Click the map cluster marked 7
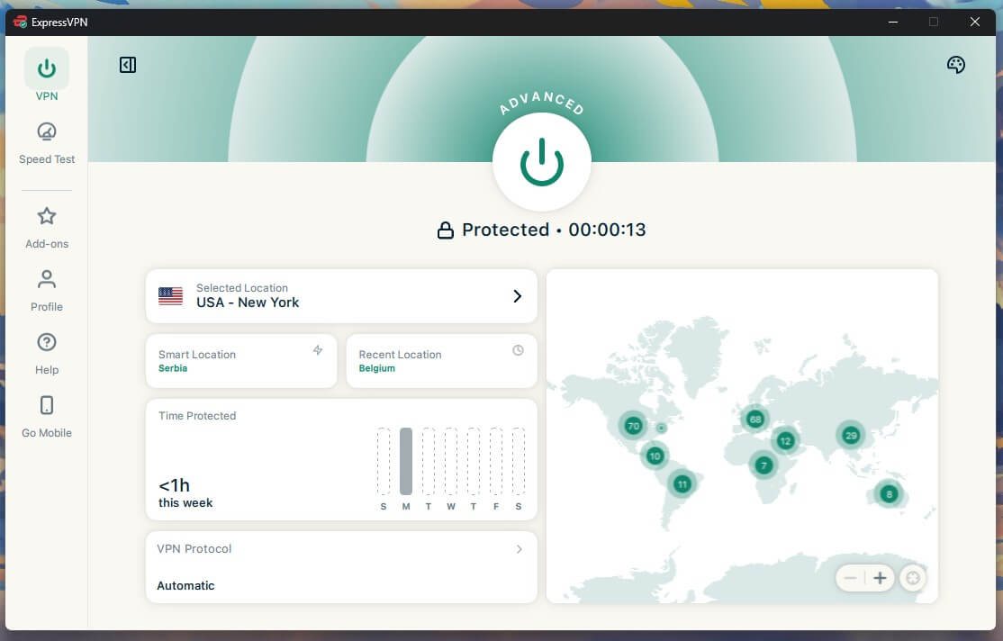This screenshot has width=1003, height=641. pos(764,465)
